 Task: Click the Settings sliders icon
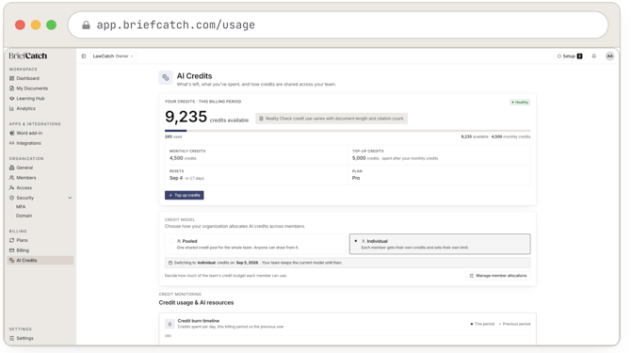[11, 339]
